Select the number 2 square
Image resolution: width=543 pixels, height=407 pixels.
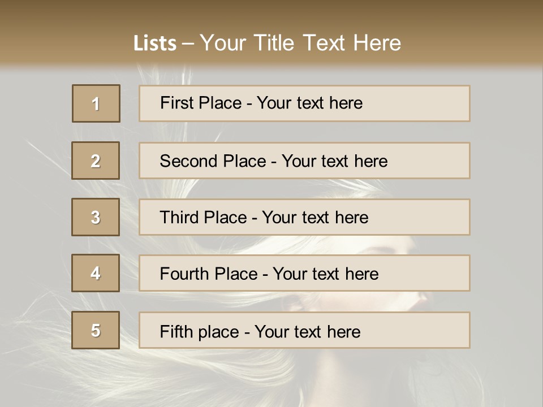click(x=96, y=161)
